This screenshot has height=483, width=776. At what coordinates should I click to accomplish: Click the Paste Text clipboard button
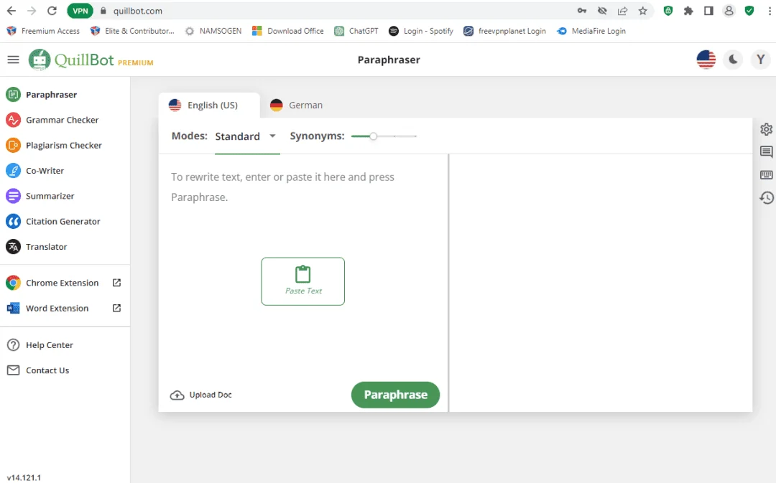pos(303,281)
